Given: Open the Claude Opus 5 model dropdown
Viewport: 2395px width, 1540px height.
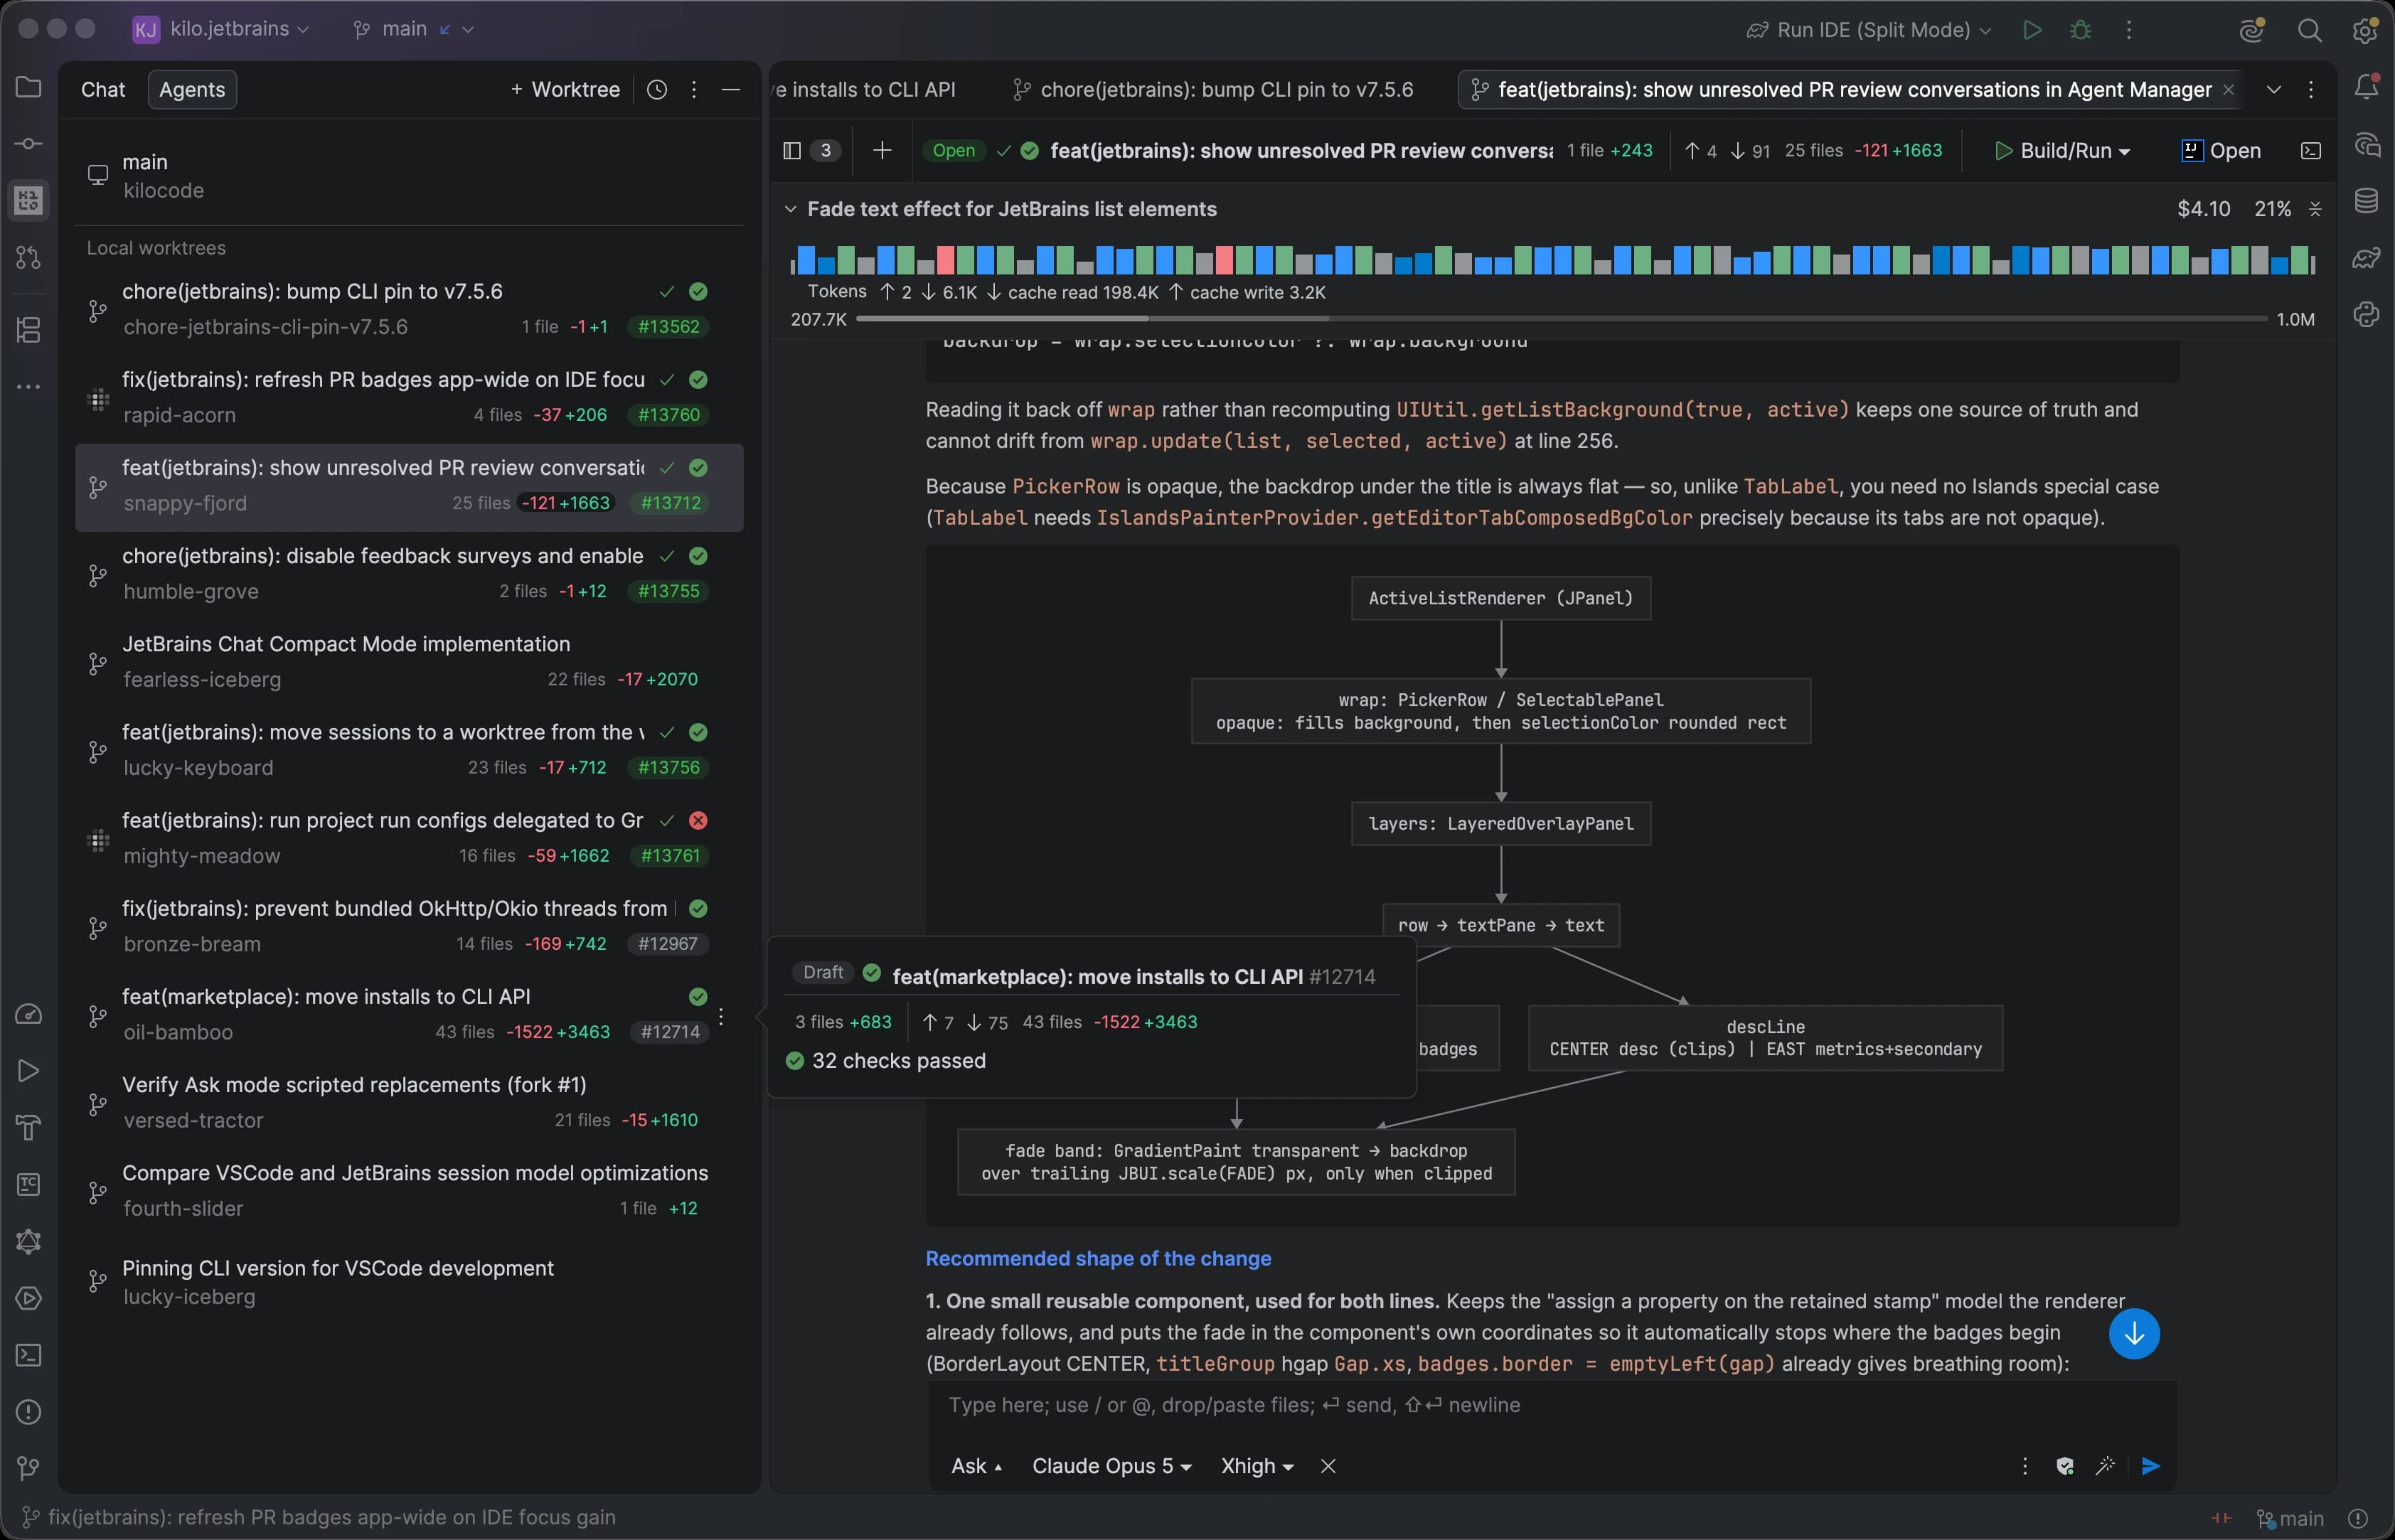Looking at the screenshot, I should (1111, 1466).
